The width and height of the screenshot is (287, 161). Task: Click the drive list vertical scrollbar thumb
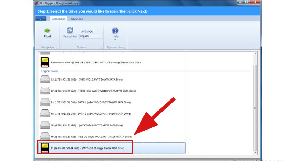click(255, 108)
